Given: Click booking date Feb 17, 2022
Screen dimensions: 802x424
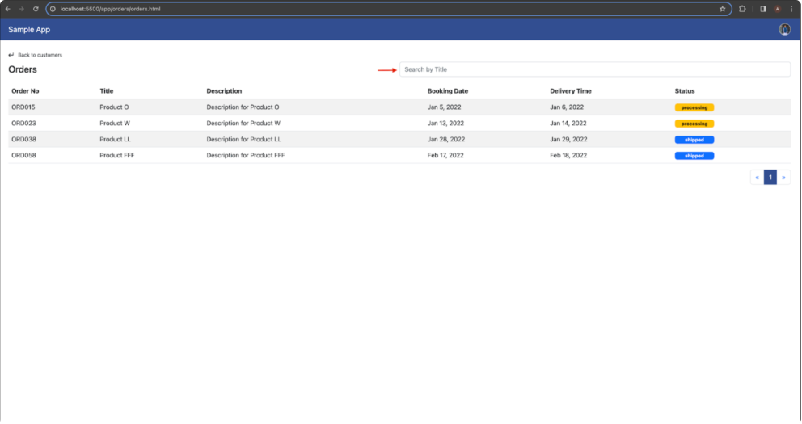Looking at the screenshot, I should coord(445,155).
